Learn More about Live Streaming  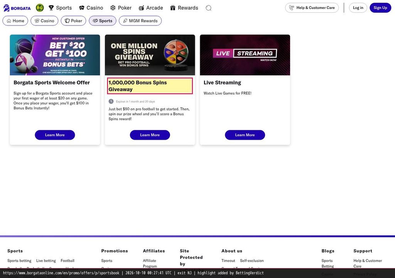[x=245, y=135]
